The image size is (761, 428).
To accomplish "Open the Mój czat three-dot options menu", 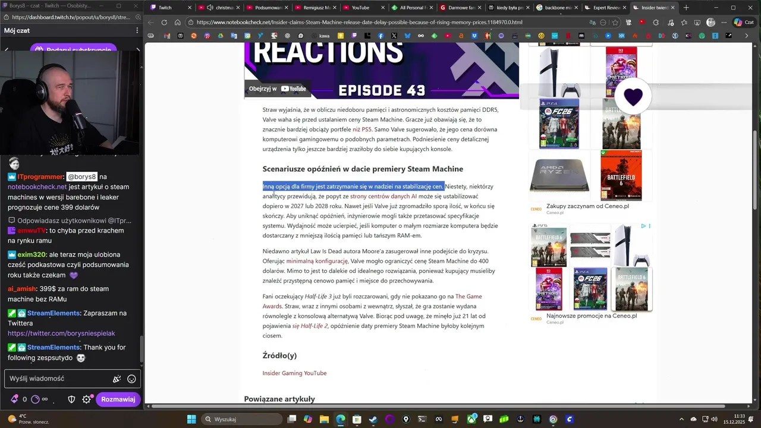I will tap(137, 30).
